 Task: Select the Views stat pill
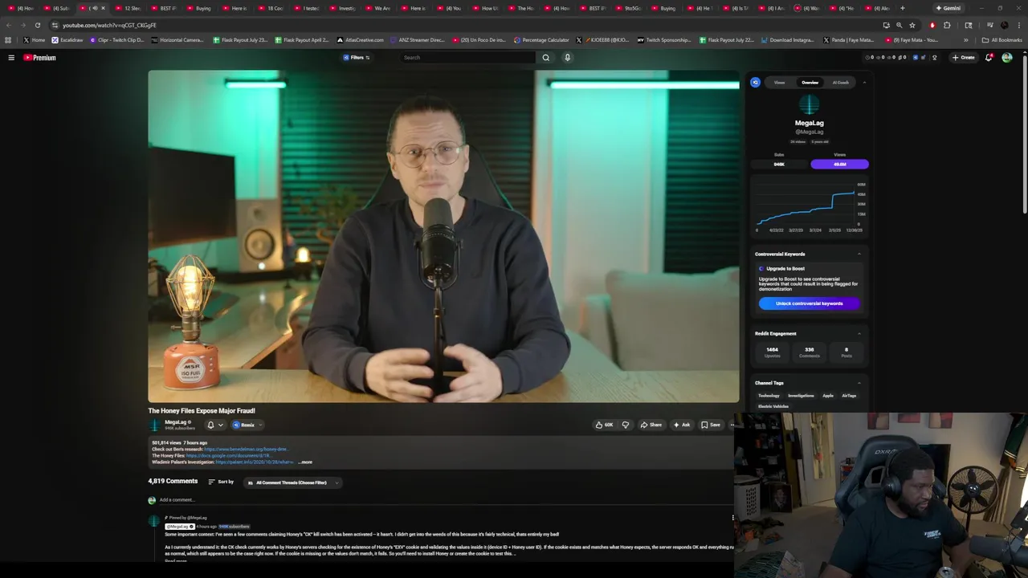click(839, 164)
